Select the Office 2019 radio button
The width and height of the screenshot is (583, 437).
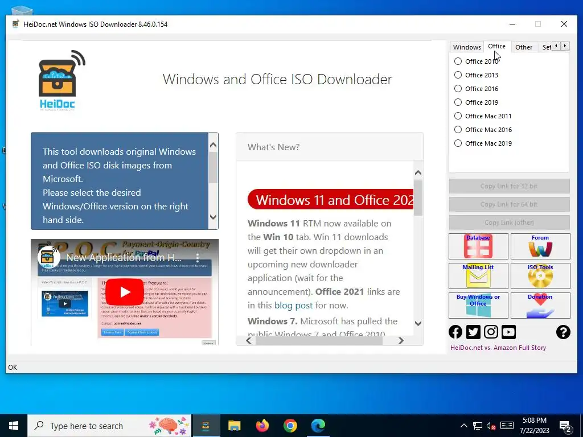tap(458, 102)
